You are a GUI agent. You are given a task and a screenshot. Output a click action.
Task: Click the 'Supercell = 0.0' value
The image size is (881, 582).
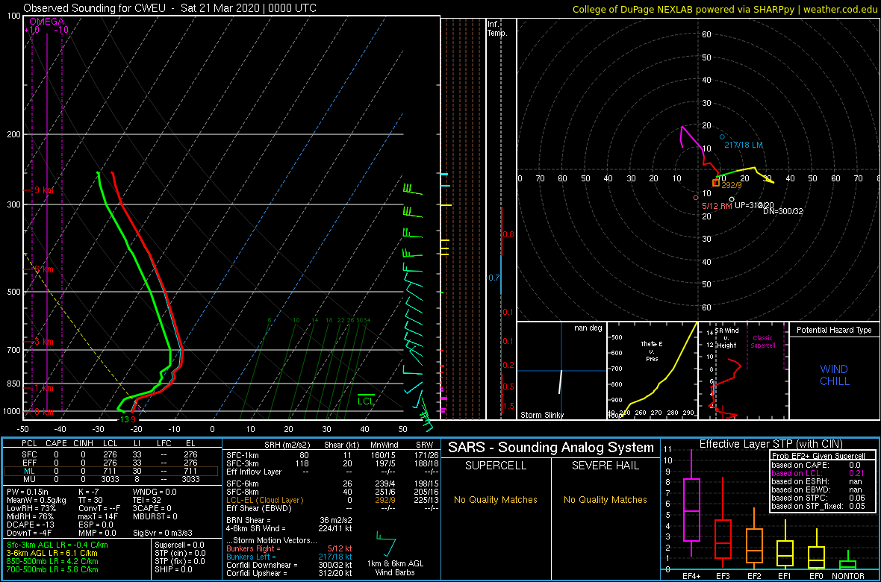pos(179,545)
